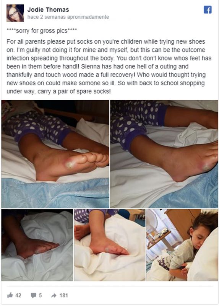Image resolution: width=219 pixels, height=306 pixels.
Task: View the 42 likes count
Action: 18,295
